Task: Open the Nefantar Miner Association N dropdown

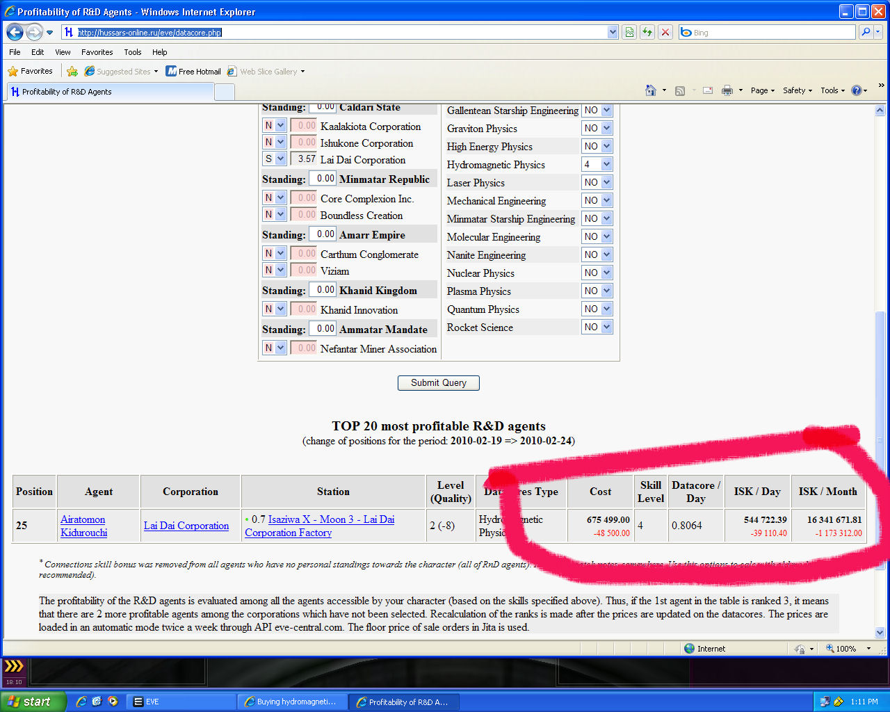Action: tap(275, 348)
